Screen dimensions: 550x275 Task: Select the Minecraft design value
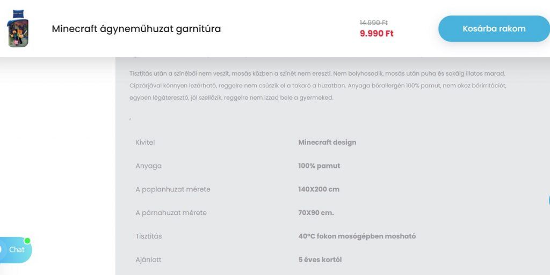tap(327, 143)
